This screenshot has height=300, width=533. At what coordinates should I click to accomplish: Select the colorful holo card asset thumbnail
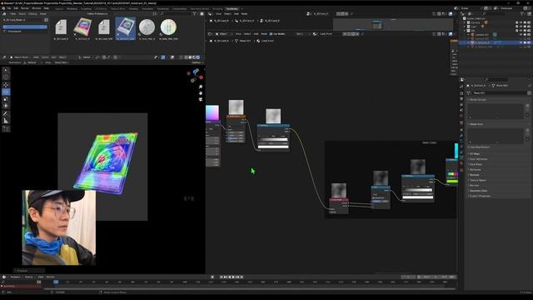click(x=82, y=27)
